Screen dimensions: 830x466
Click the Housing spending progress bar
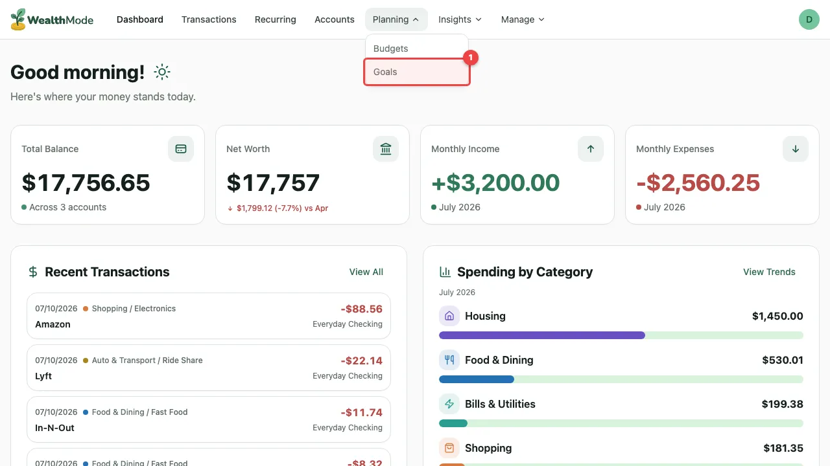621,335
